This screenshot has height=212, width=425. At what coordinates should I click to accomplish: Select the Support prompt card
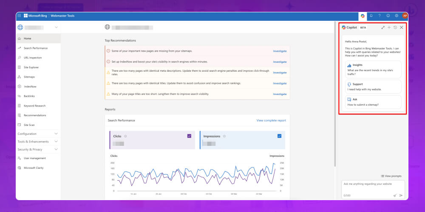tap(373, 86)
